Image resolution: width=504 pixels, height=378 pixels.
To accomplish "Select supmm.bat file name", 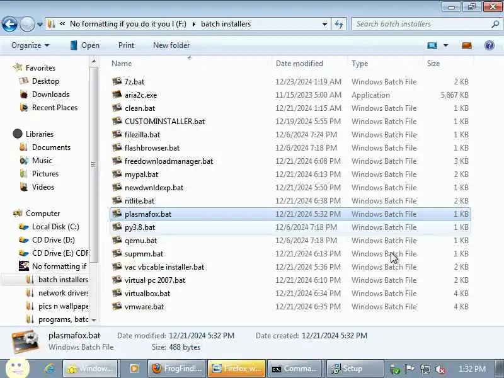I will (144, 254).
